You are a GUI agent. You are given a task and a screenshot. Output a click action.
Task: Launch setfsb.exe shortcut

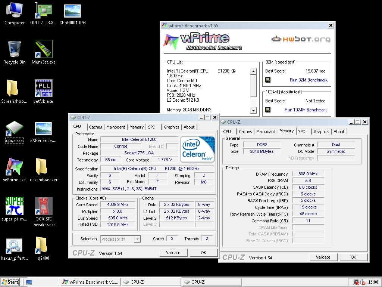point(43,92)
